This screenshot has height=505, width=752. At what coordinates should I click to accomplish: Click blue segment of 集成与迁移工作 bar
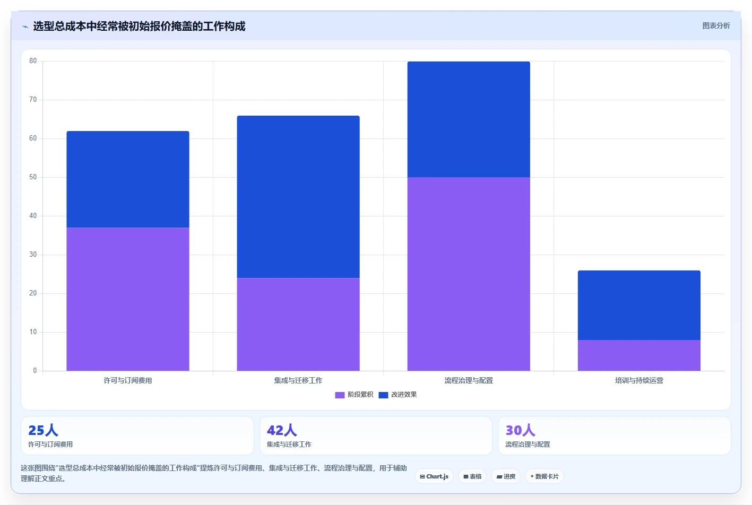(298, 197)
